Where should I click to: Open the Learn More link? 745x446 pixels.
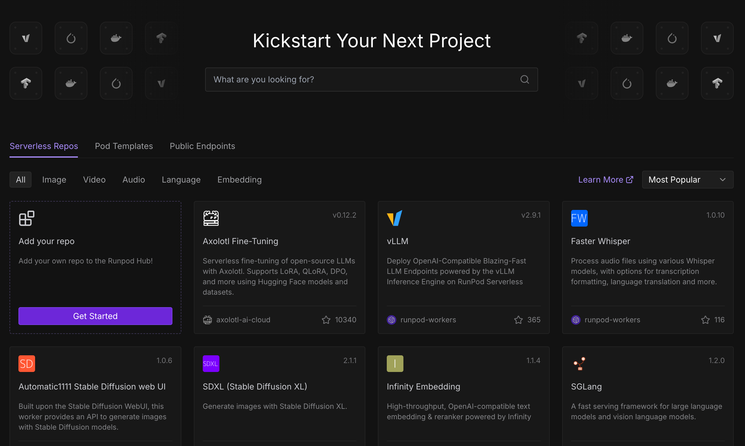pyautogui.click(x=606, y=180)
